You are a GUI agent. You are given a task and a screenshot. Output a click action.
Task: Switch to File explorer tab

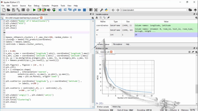pyautogui.click(x=118, y=44)
